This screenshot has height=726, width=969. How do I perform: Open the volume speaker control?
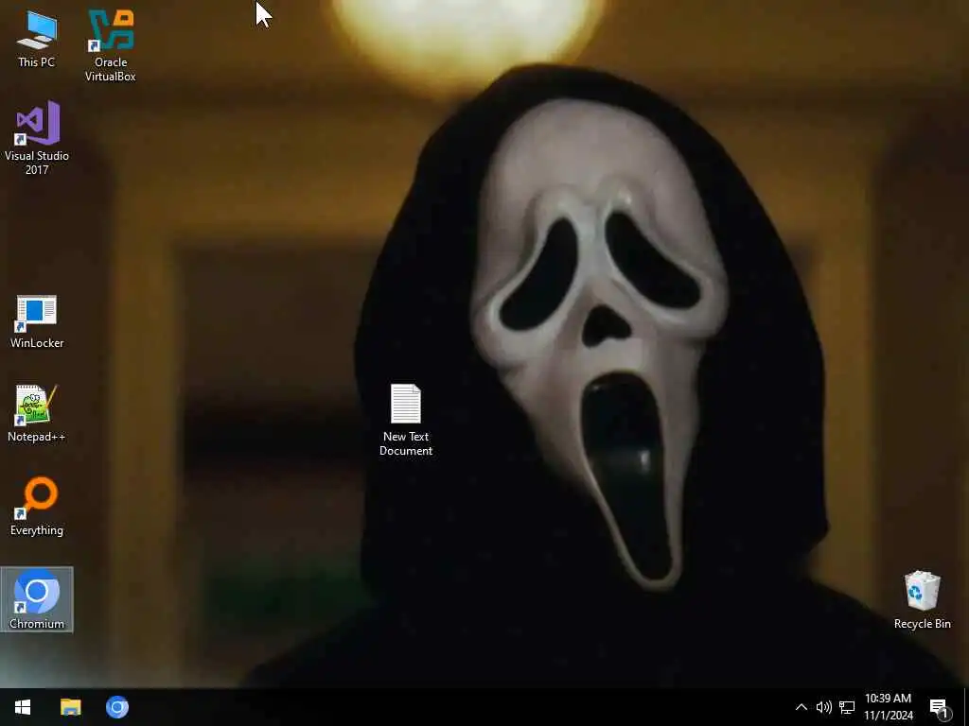point(823,707)
